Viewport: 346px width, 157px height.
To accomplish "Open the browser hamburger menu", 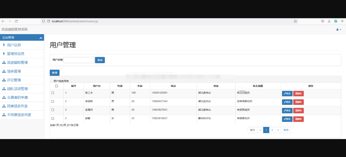I will click(342, 21).
